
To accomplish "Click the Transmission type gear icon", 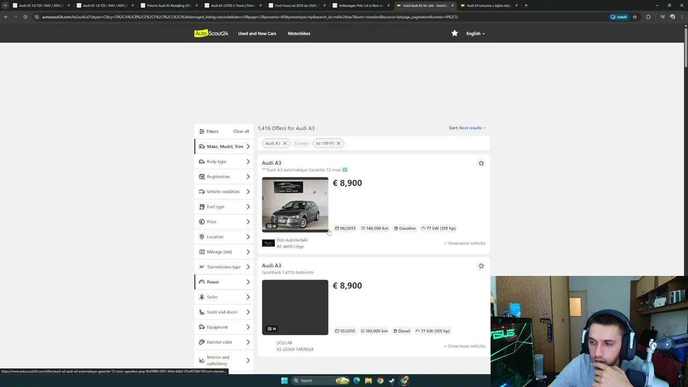I will pyautogui.click(x=202, y=267).
